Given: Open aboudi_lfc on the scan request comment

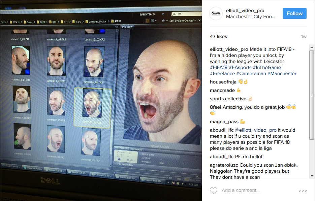Looking at the screenshot, I should click(222, 130).
